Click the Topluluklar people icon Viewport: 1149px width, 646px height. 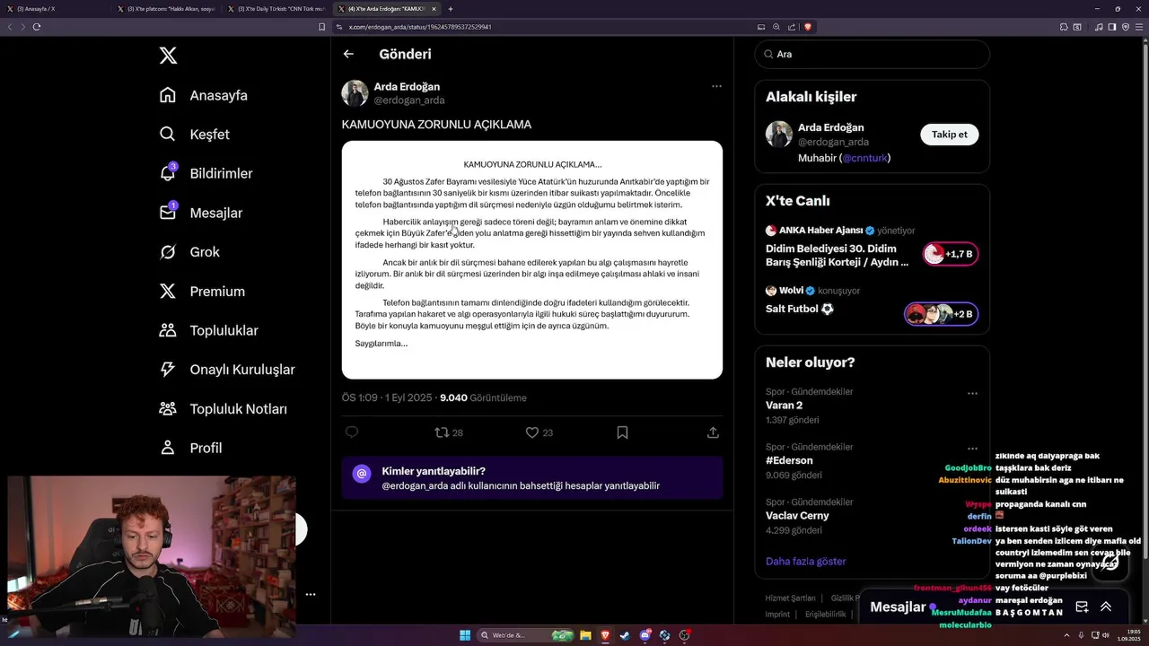(168, 330)
